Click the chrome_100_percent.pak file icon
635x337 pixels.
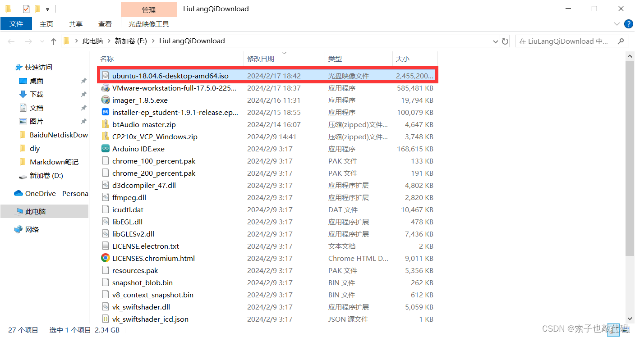(x=106, y=161)
